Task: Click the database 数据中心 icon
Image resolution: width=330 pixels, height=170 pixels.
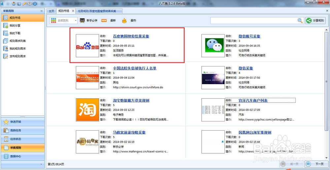Action: (6, 157)
